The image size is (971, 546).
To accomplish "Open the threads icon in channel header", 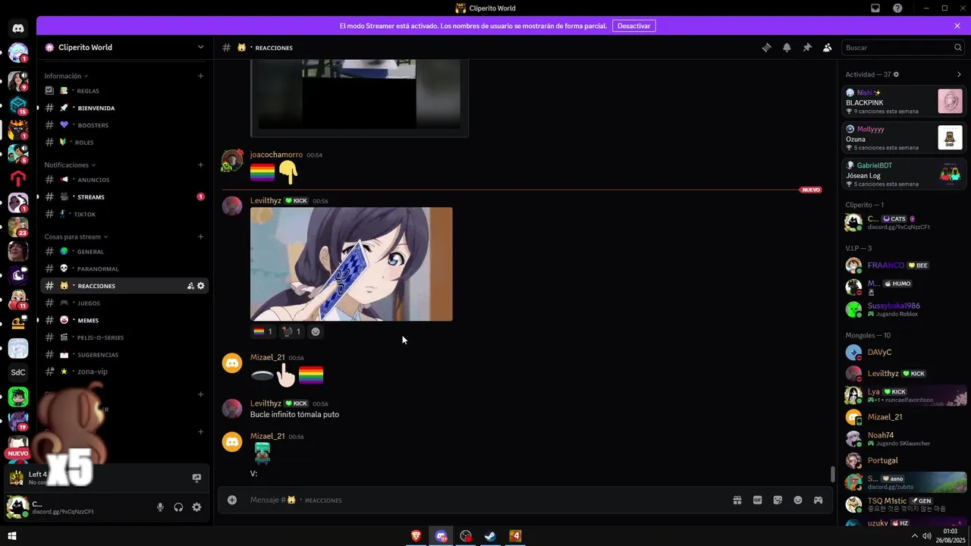I will click(766, 47).
